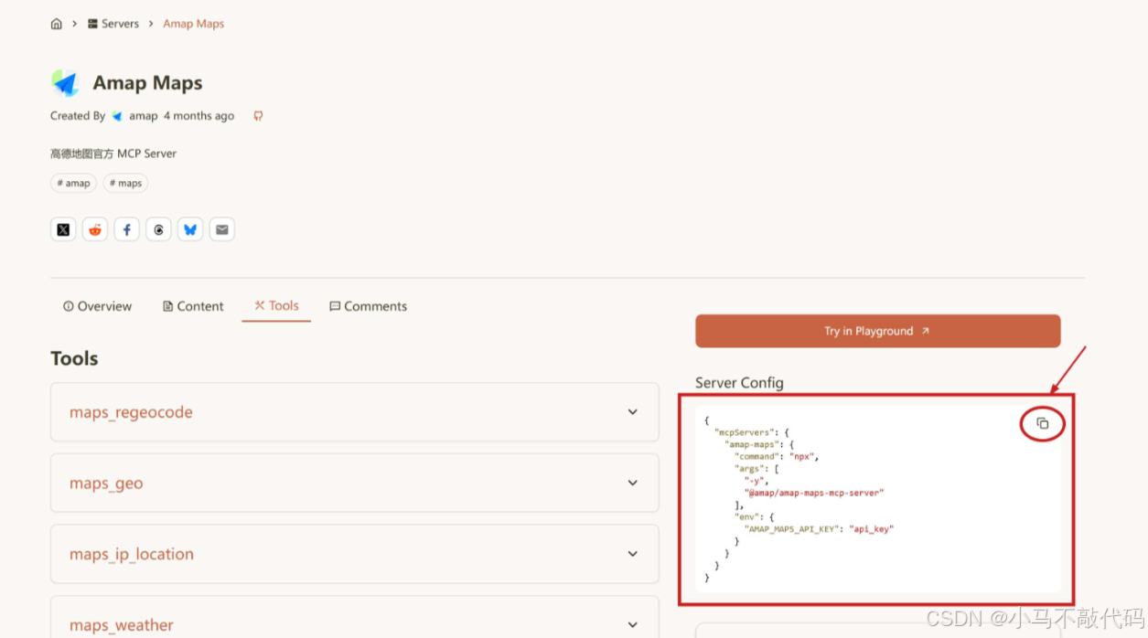Expand the maps_geo tool chevron

tap(632, 483)
